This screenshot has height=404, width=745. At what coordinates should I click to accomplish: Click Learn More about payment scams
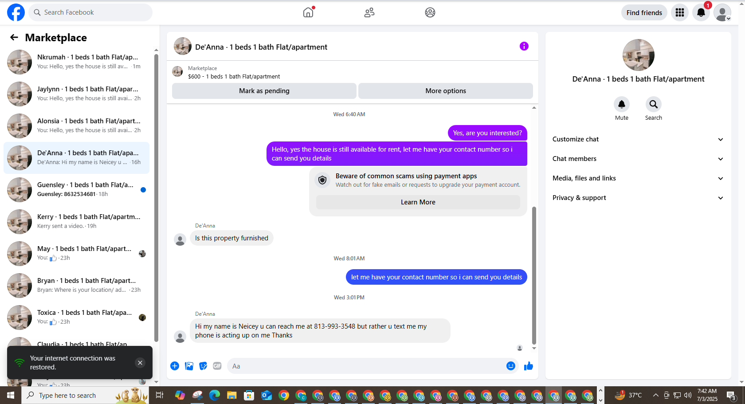(418, 202)
